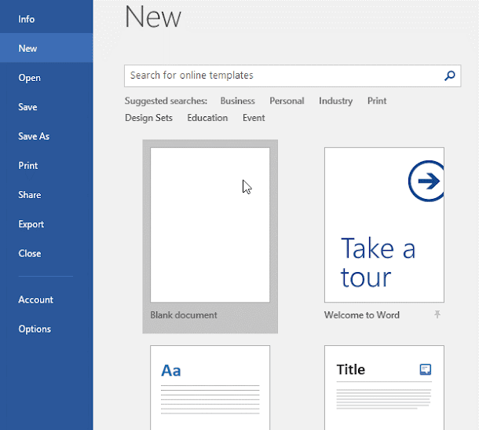Screen dimensions: 479x430
Task: Search suggested Personal templates
Action: coord(287,101)
